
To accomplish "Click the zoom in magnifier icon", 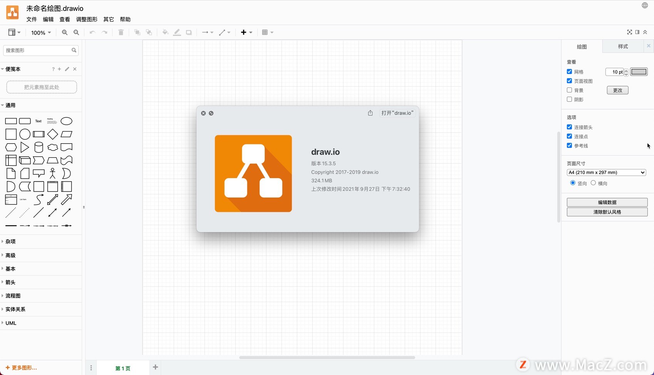I will tap(65, 32).
